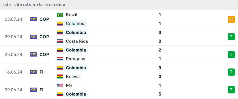Open the Costa Rica team link
This screenshot has height=99, width=238.
point(77,41)
